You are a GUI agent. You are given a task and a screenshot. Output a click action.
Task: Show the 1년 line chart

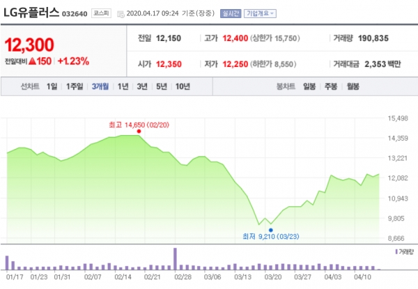click(x=123, y=86)
